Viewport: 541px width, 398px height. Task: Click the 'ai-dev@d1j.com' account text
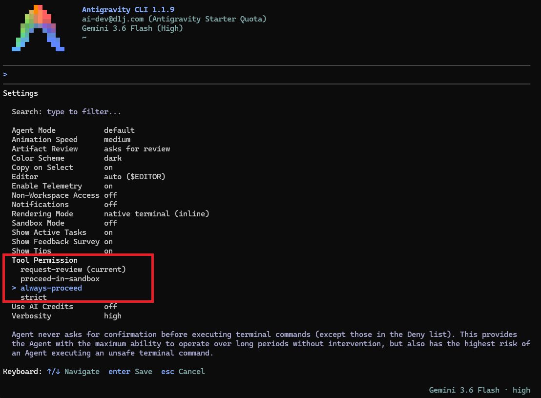[x=112, y=19]
